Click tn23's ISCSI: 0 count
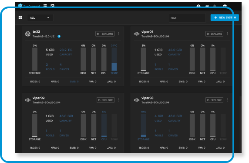Viewport: 249px width, 163px height. 35,81
